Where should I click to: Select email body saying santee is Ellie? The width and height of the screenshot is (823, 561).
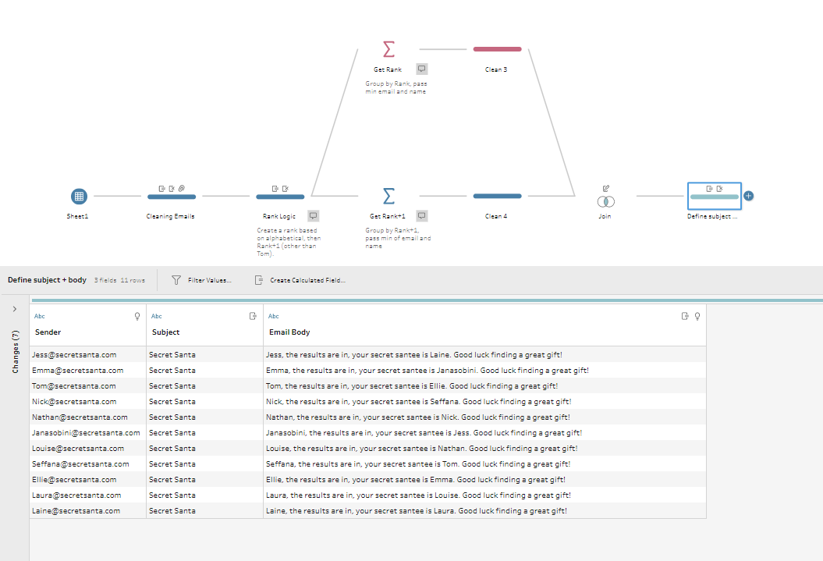[x=484, y=385]
